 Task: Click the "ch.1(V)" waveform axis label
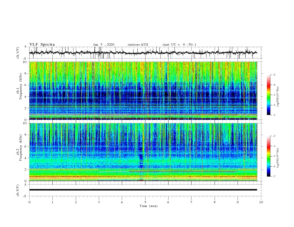click(18, 53)
